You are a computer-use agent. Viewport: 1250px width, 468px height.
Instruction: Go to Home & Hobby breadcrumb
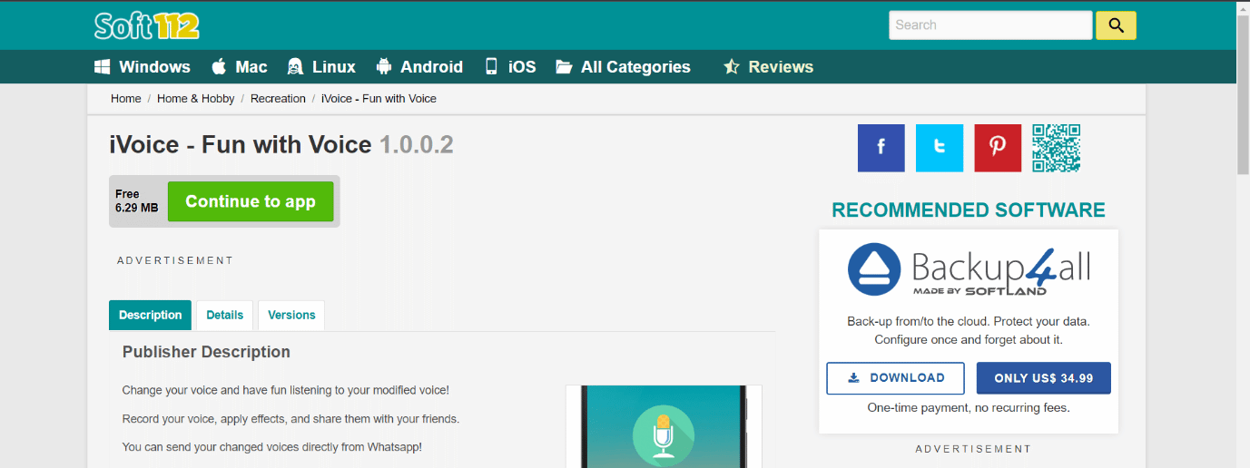click(196, 99)
